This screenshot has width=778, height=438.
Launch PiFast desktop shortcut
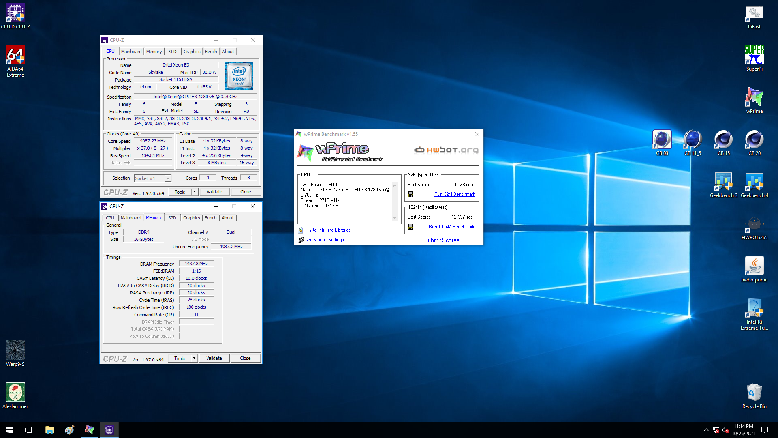coord(754,16)
